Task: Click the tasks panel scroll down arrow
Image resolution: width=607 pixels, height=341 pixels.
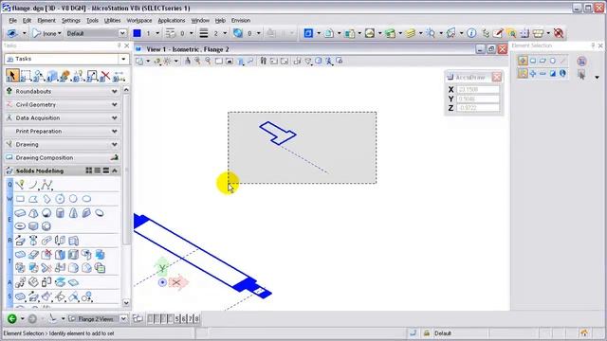Action: [x=126, y=303]
